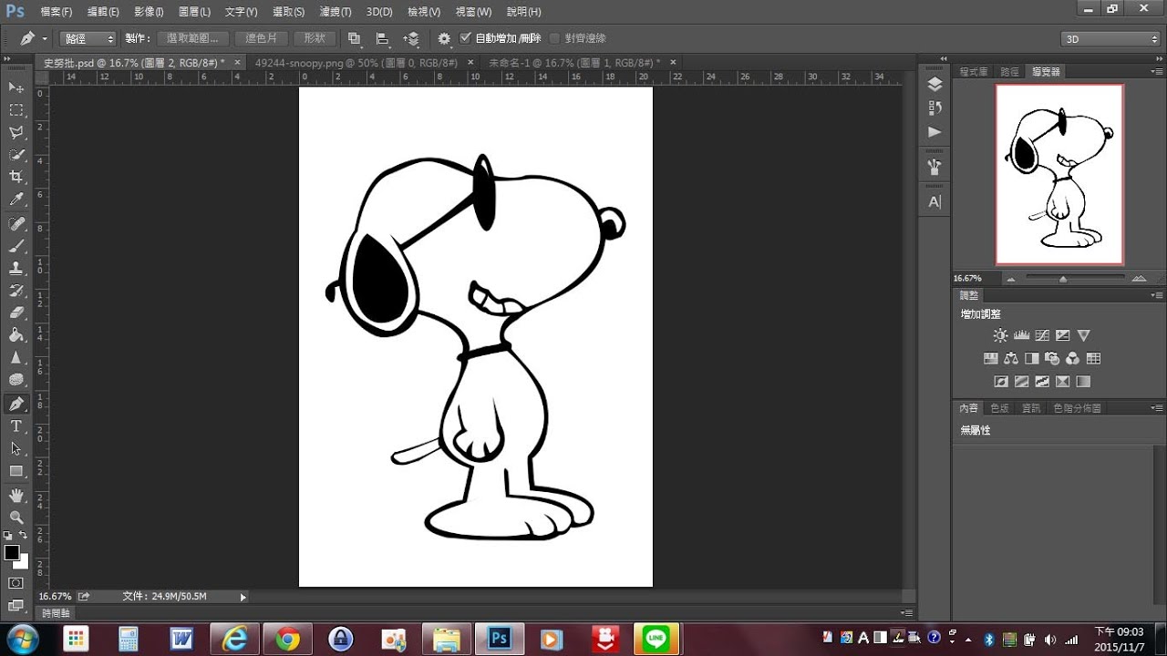Select the Hand tool
The height and width of the screenshot is (656, 1167).
click(16, 495)
